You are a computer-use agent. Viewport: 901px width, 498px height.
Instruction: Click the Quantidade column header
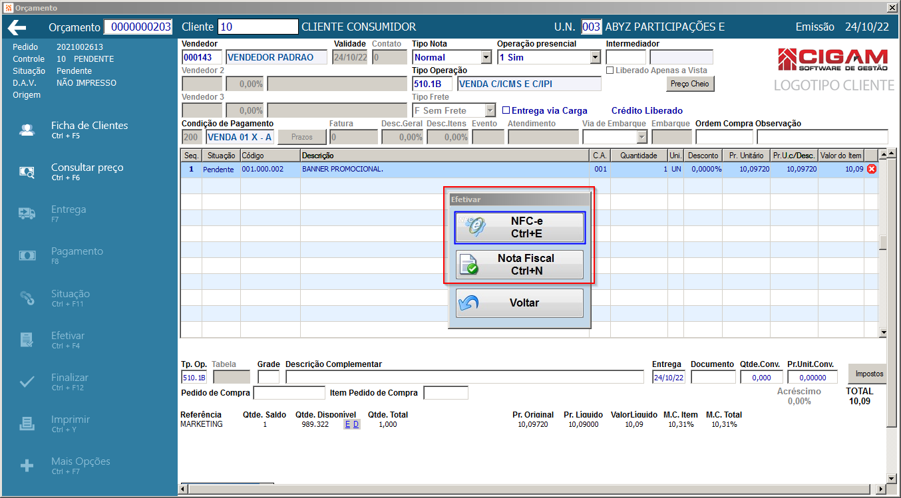[639, 156]
